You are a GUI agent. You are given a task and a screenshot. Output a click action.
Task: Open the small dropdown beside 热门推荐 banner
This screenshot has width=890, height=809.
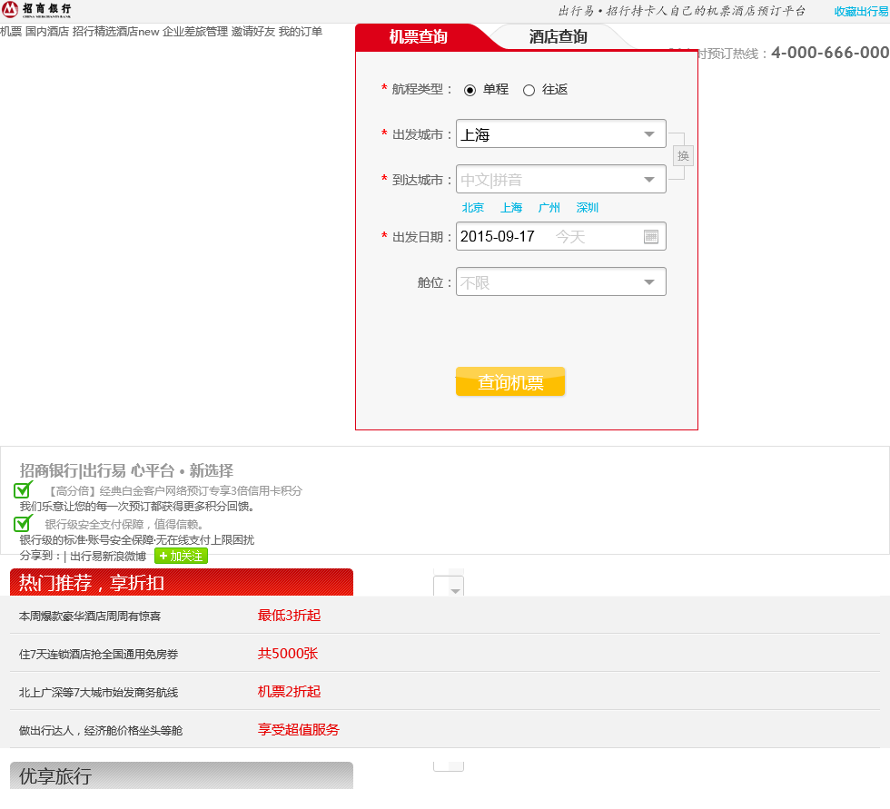coord(449,586)
